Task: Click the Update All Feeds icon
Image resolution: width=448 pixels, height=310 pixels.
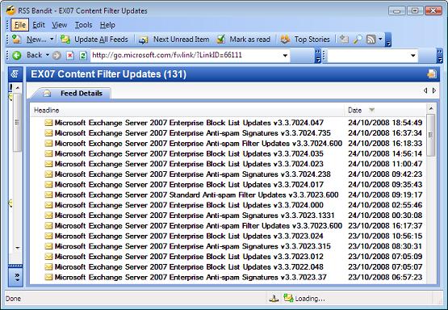Action: 65,39
